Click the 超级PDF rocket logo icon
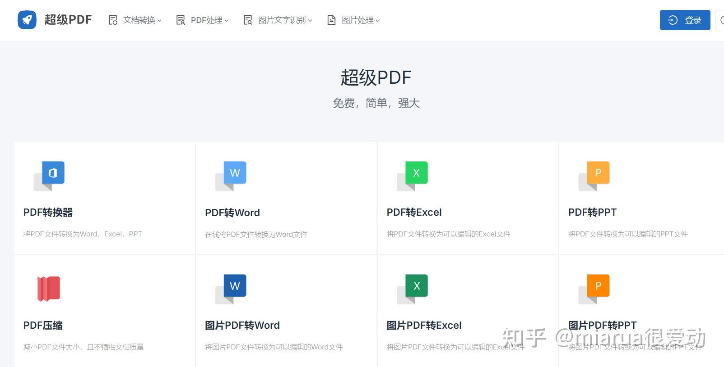Image resolution: width=724 pixels, height=367 pixels. 27,20
